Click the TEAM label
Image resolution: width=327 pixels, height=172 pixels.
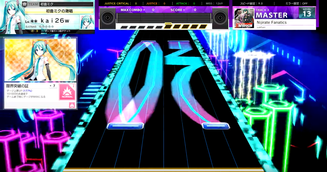coord(33,4)
